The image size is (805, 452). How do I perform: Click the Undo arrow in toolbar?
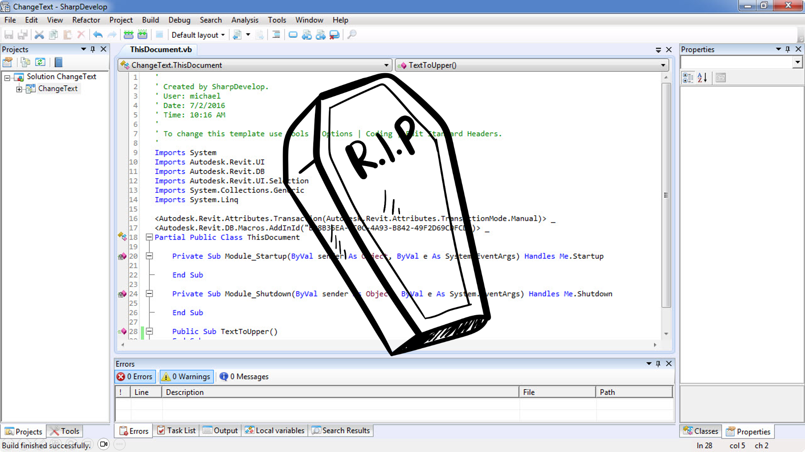click(98, 35)
